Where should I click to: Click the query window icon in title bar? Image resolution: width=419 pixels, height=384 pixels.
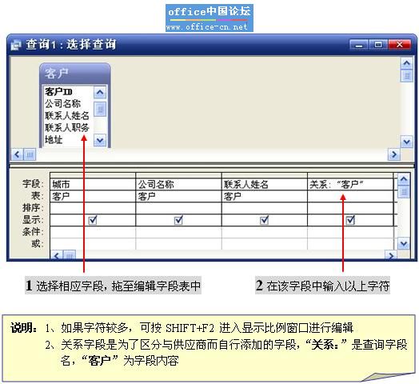pyautogui.click(x=15, y=45)
